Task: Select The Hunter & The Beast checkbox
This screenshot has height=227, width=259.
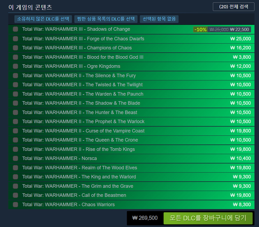Action: pyautogui.click(x=16, y=112)
